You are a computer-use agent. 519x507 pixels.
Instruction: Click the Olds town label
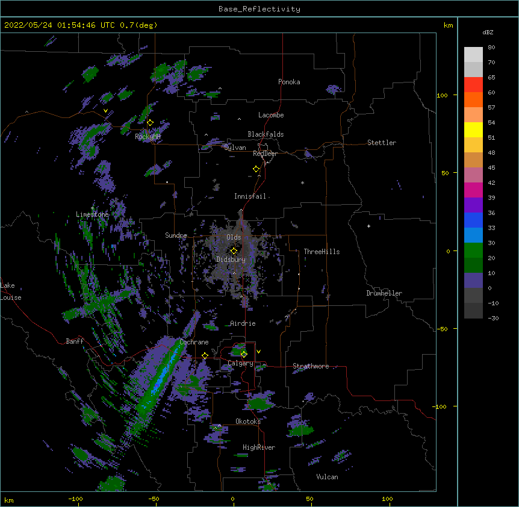tap(234, 237)
